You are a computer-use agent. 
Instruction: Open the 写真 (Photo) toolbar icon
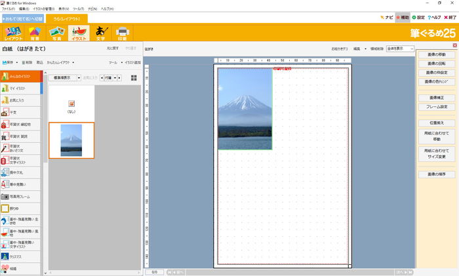[56, 33]
